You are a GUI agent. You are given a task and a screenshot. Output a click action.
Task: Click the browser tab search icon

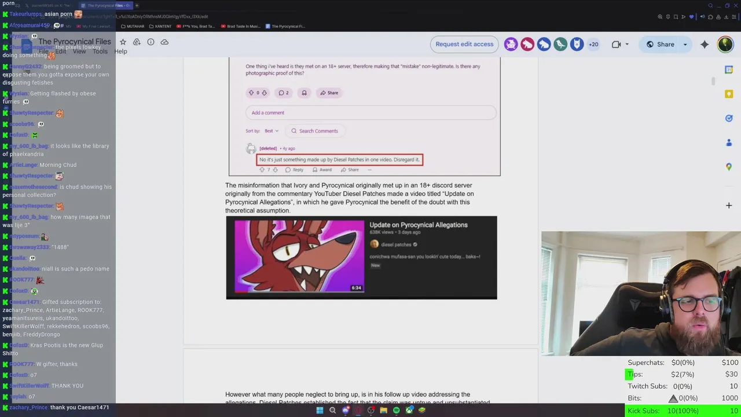710,5
